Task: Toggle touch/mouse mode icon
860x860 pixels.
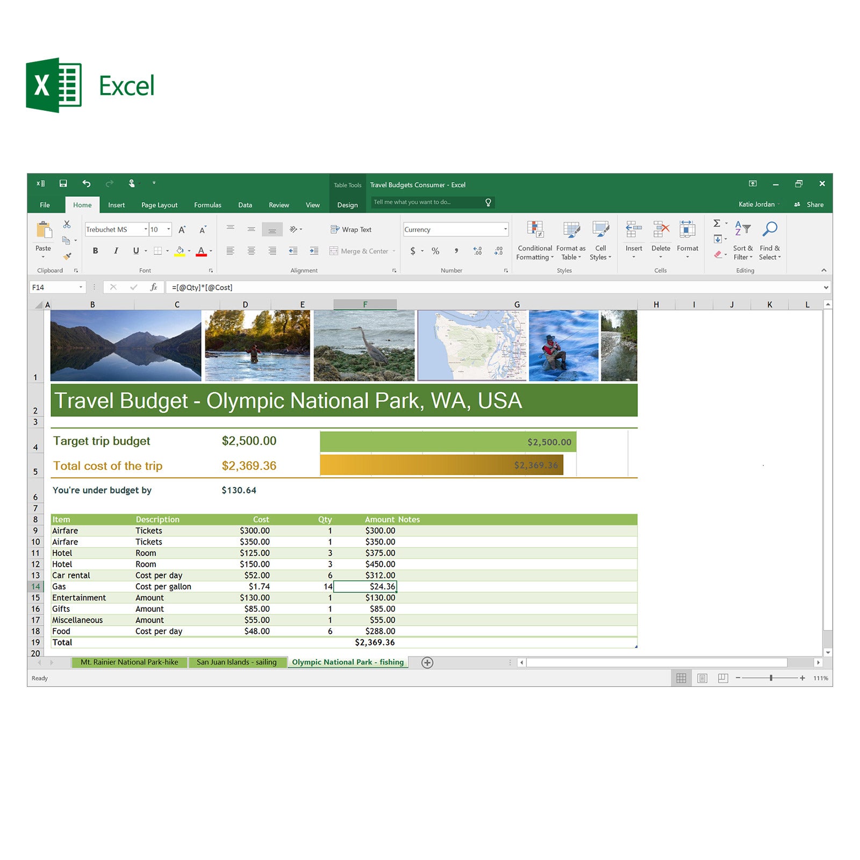Action: [x=132, y=183]
